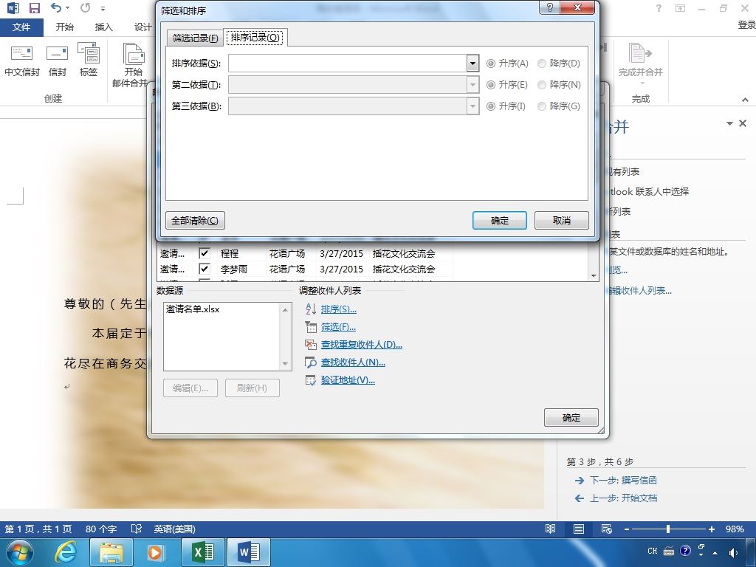Viewport: 756px width, 567px height.
Task: Click the 完成并合并 icon
Action: [x=640, y=61]
